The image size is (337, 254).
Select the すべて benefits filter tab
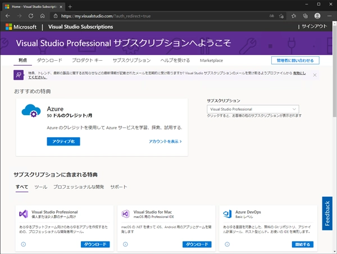22,187
